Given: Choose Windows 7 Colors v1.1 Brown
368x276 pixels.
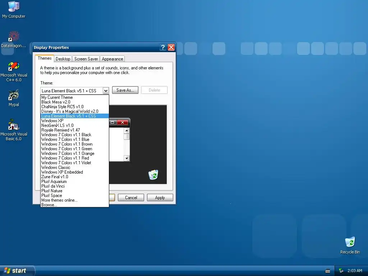Looking at the screenshot, I should [x=75, y=144].
